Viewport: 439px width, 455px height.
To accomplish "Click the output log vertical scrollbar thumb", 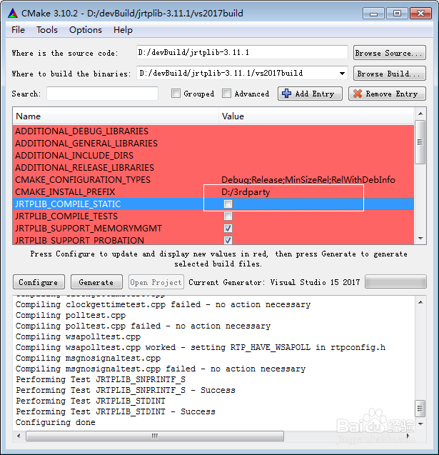I will tap(420, 409).
